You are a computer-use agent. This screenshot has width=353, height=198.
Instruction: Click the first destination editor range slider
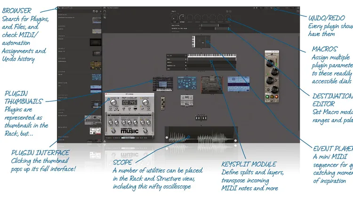pos(213,25)
